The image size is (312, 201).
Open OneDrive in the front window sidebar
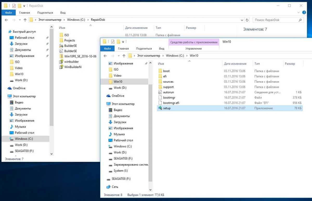(118, 96)
